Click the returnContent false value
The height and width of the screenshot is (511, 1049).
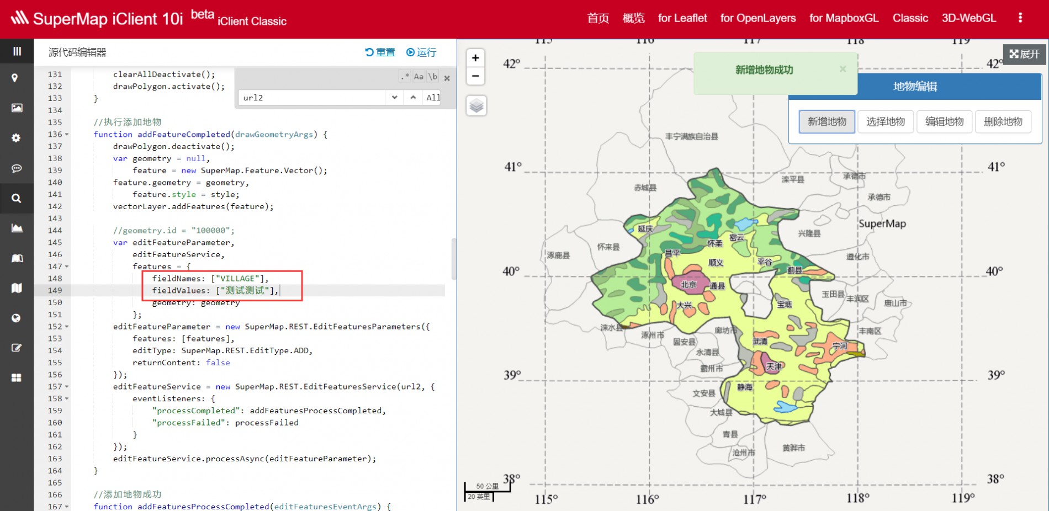[x=218, y=363]
